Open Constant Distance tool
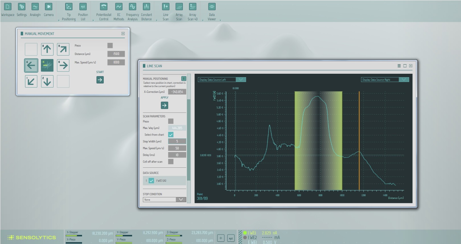This screenshot has width=461, height=244. pyautogui.click(x=146, y=12)
